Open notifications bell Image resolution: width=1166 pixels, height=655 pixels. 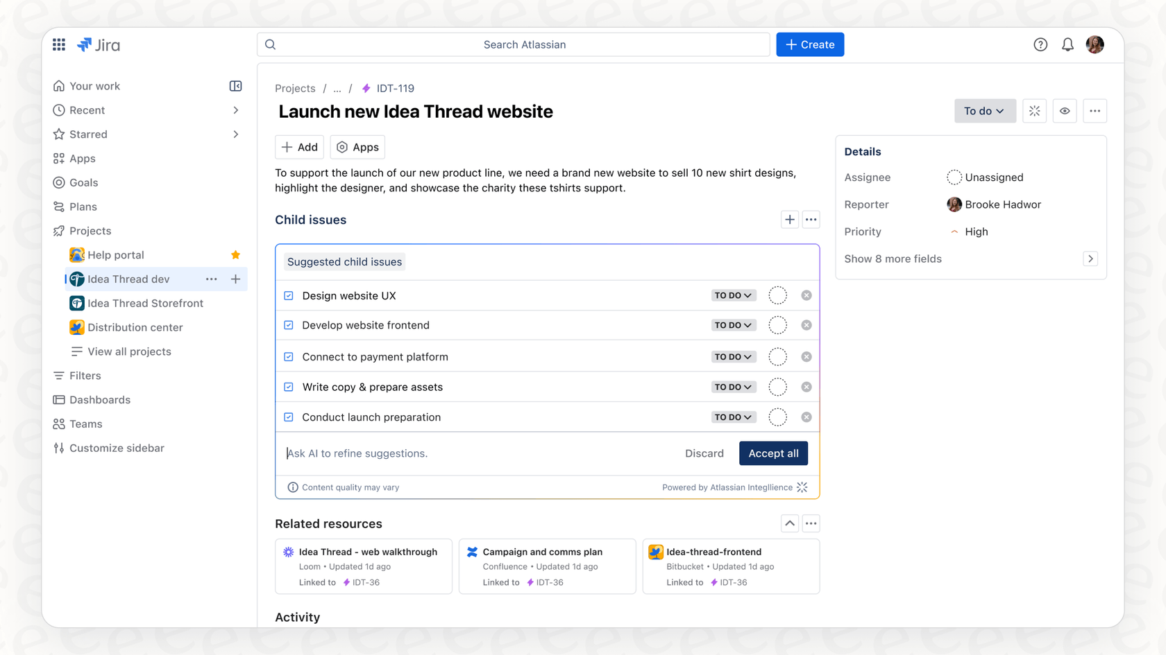click(x=1067, y=44)
